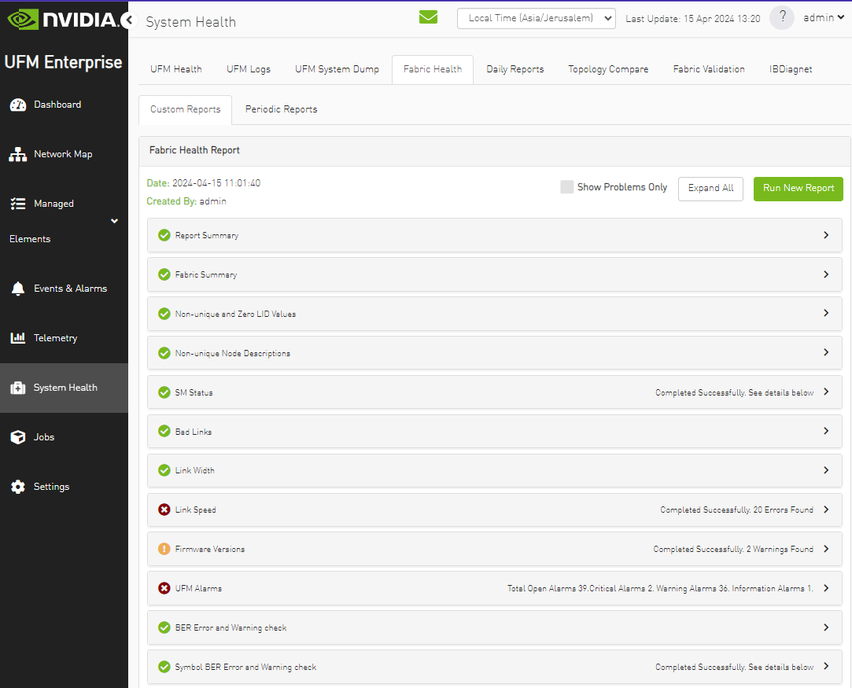Open Telemetry chart icon in sidebar
Image resolution: width=852 pixels, height=688 pixels.
(17, 338)
